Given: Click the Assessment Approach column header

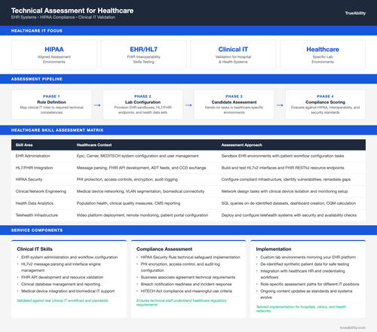Looking at the screenshot, I should tap(242, 145).
